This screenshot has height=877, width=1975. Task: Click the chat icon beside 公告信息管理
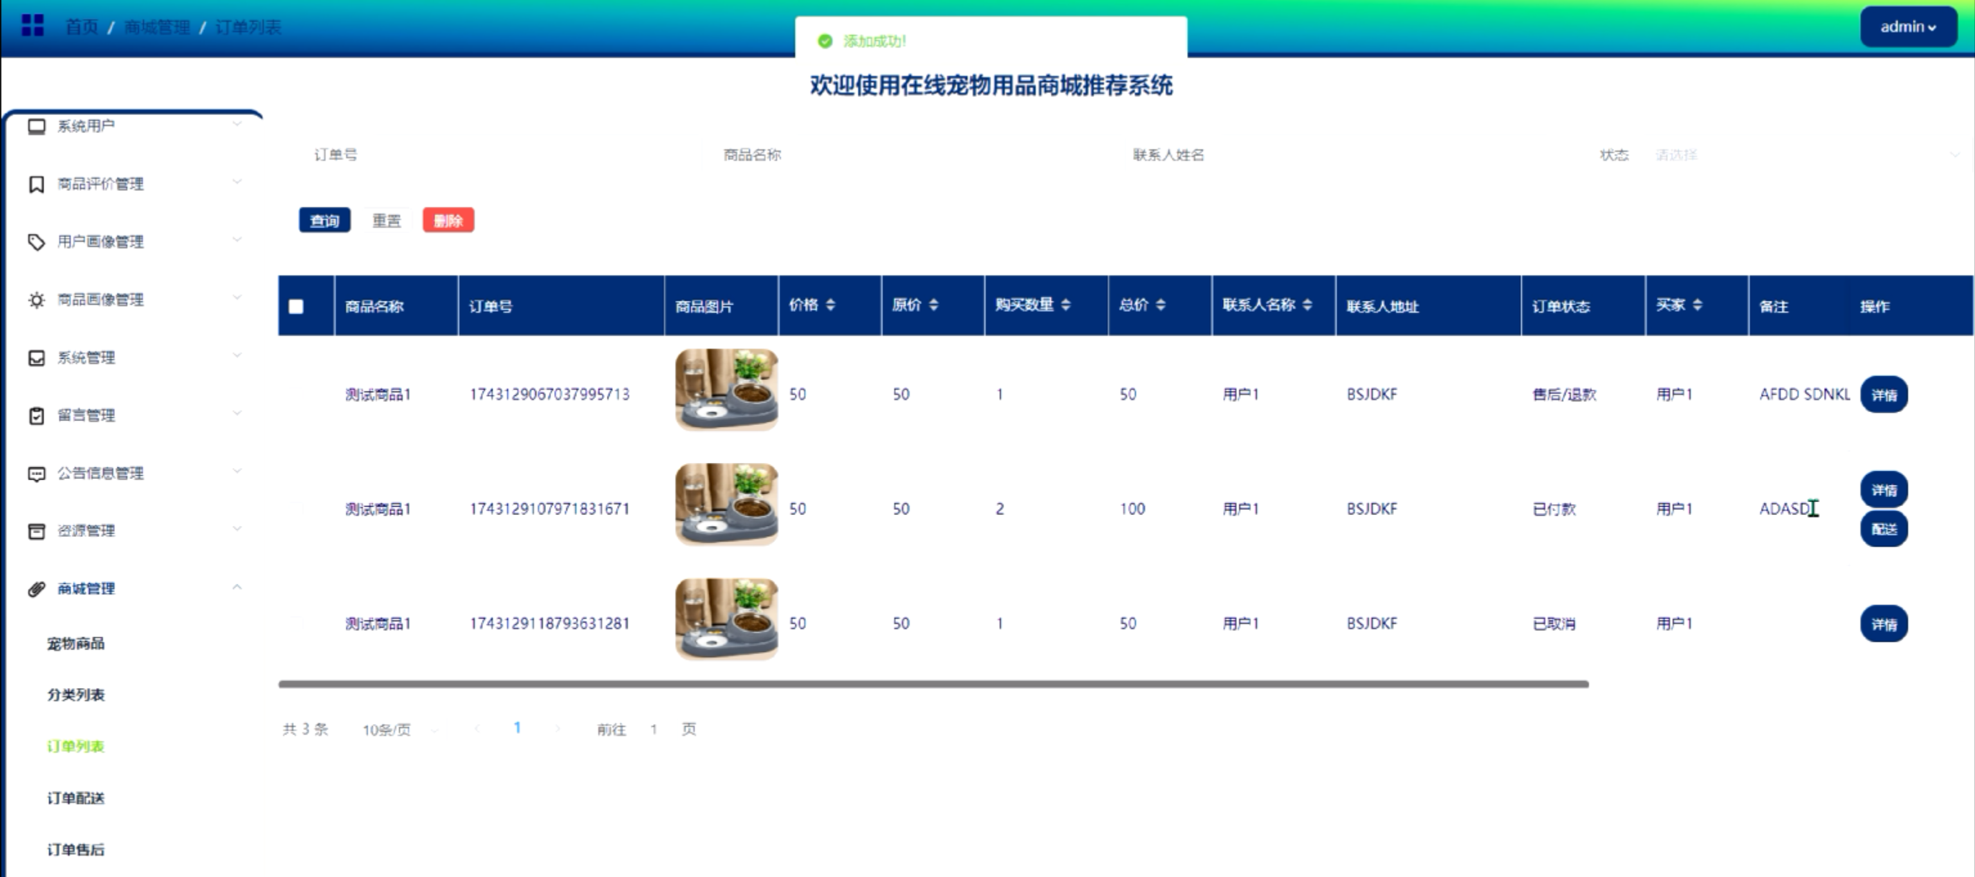pyautogui.click(x=36, y=474)
